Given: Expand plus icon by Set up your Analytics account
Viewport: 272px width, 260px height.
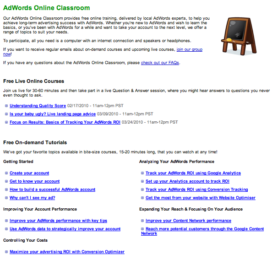Looking at the screenshot, I should [142, 181].
